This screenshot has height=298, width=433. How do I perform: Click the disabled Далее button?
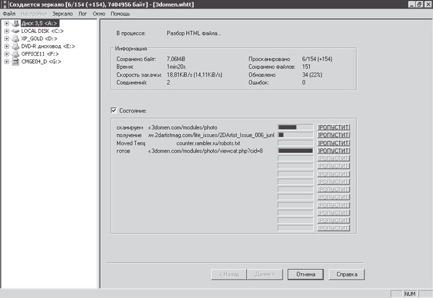[x=265, y=275]
